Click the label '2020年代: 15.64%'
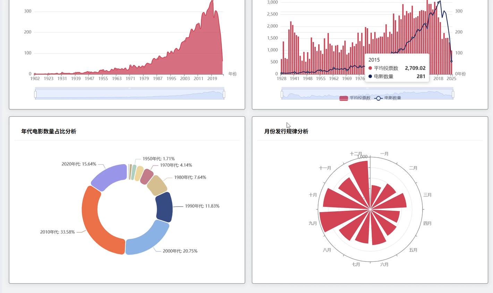 point(79,164)
